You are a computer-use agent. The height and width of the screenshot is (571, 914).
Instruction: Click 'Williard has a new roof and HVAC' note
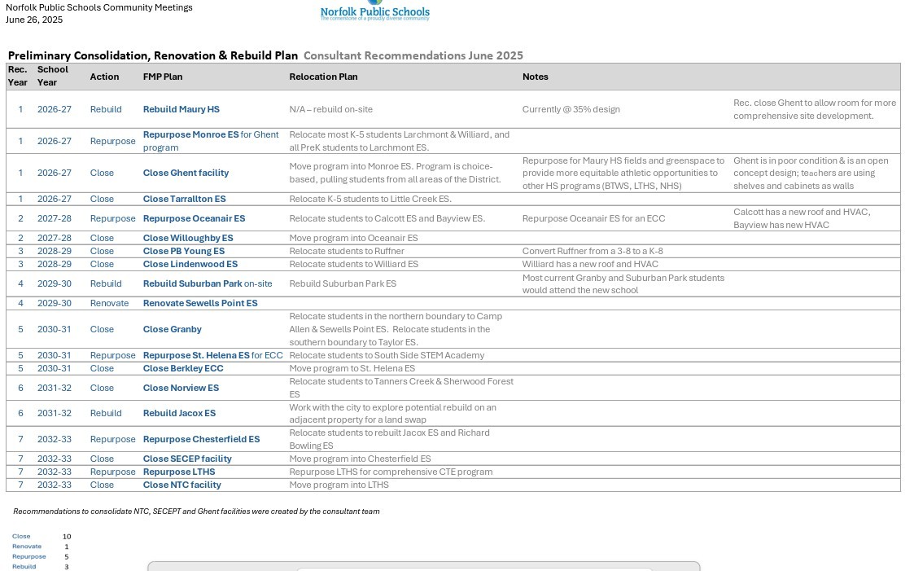(591, 264)
